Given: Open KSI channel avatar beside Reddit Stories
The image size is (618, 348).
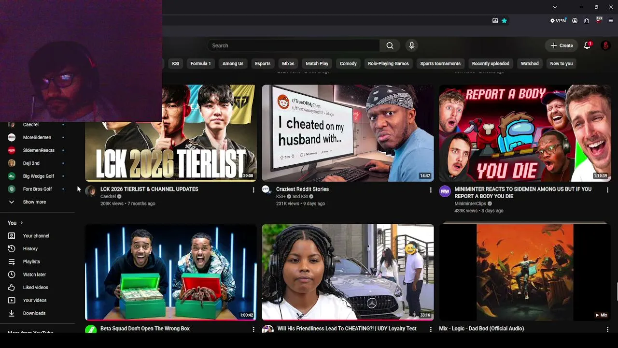Looking at the screenshot, I should [267, 189].
